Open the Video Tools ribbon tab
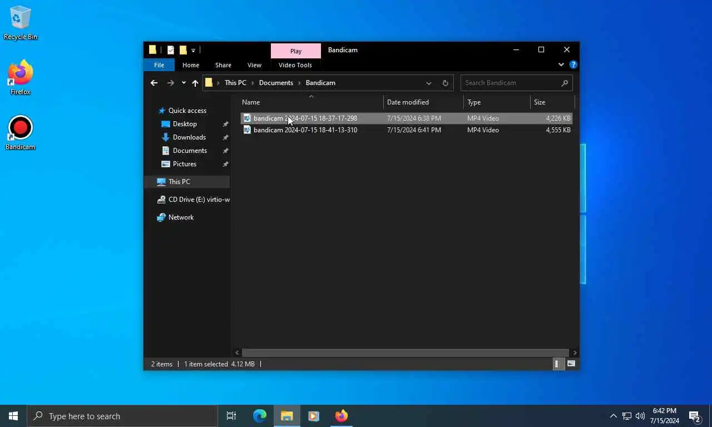 tap(295, 65)
